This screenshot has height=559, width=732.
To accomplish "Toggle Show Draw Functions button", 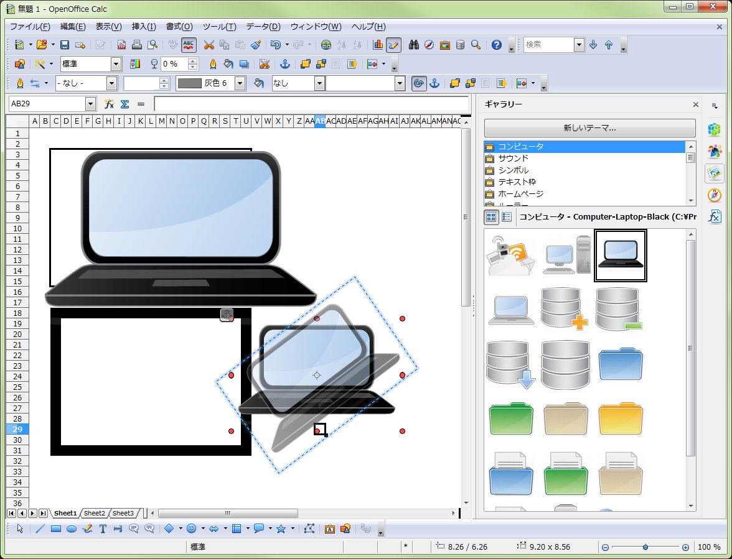I will 393,45.
